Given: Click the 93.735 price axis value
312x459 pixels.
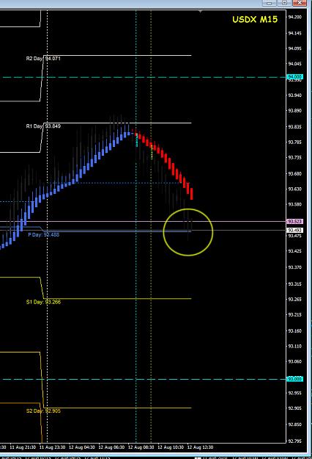Looking at the screenshot, I should (x=294, y=157).
